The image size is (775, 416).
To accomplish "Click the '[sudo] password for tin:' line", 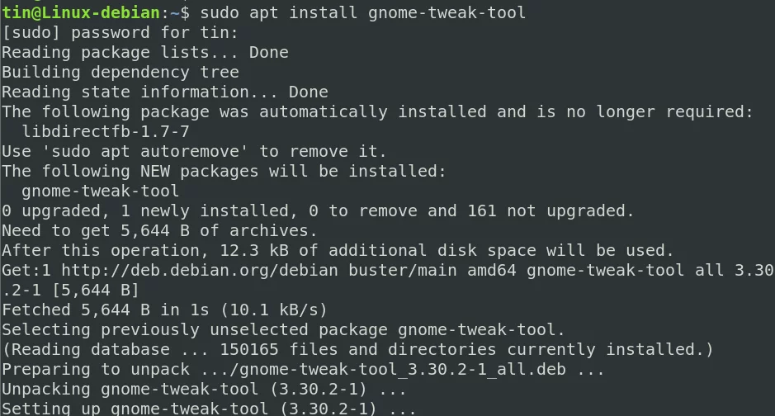I will point(121,33).
